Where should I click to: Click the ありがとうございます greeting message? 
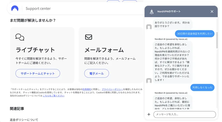click(172, 24)
